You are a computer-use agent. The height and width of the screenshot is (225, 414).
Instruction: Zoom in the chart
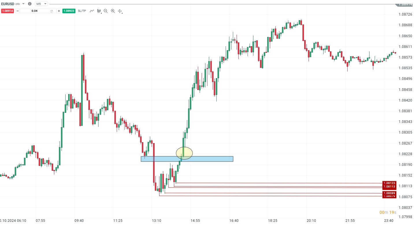(x=113, y=11)
